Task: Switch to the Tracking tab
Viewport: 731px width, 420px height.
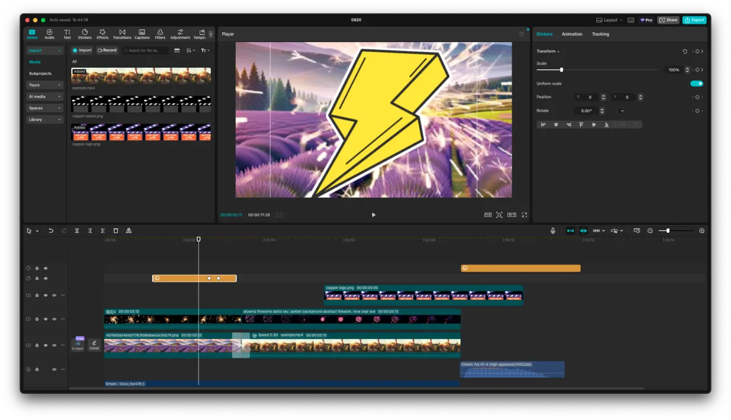Action: 601,34
